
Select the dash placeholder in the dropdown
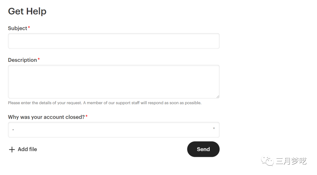coord(13,130)
